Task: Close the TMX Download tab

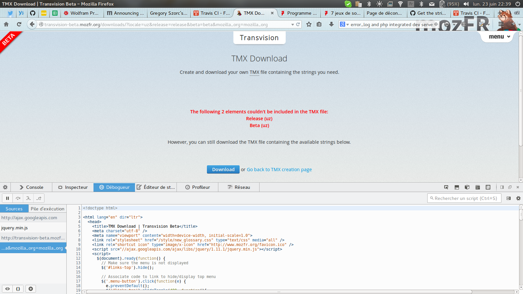Action: coord(272,13)
